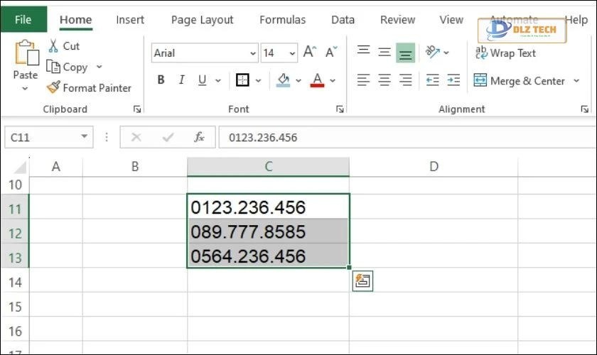Click the Increase Indent icon
Viewport: 597px width, 355px height.
pyautogui.click(x=453, y=81)
